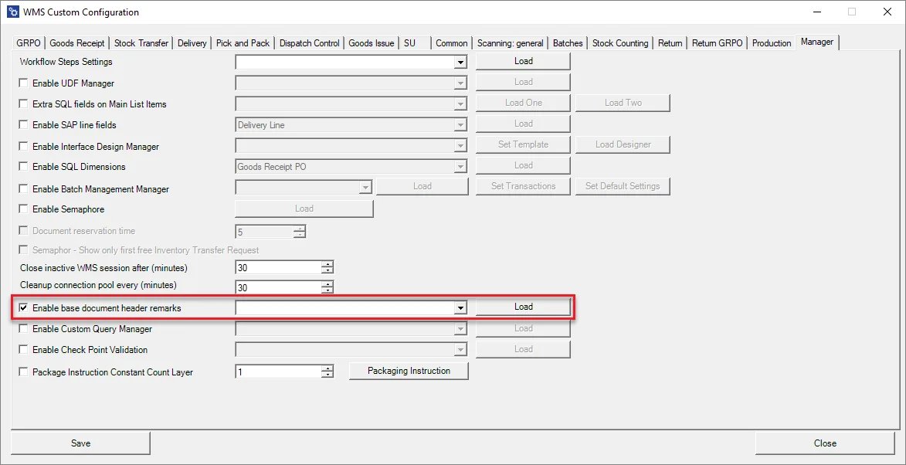Expand the base document header remarks dropdown

click(460, 307)
